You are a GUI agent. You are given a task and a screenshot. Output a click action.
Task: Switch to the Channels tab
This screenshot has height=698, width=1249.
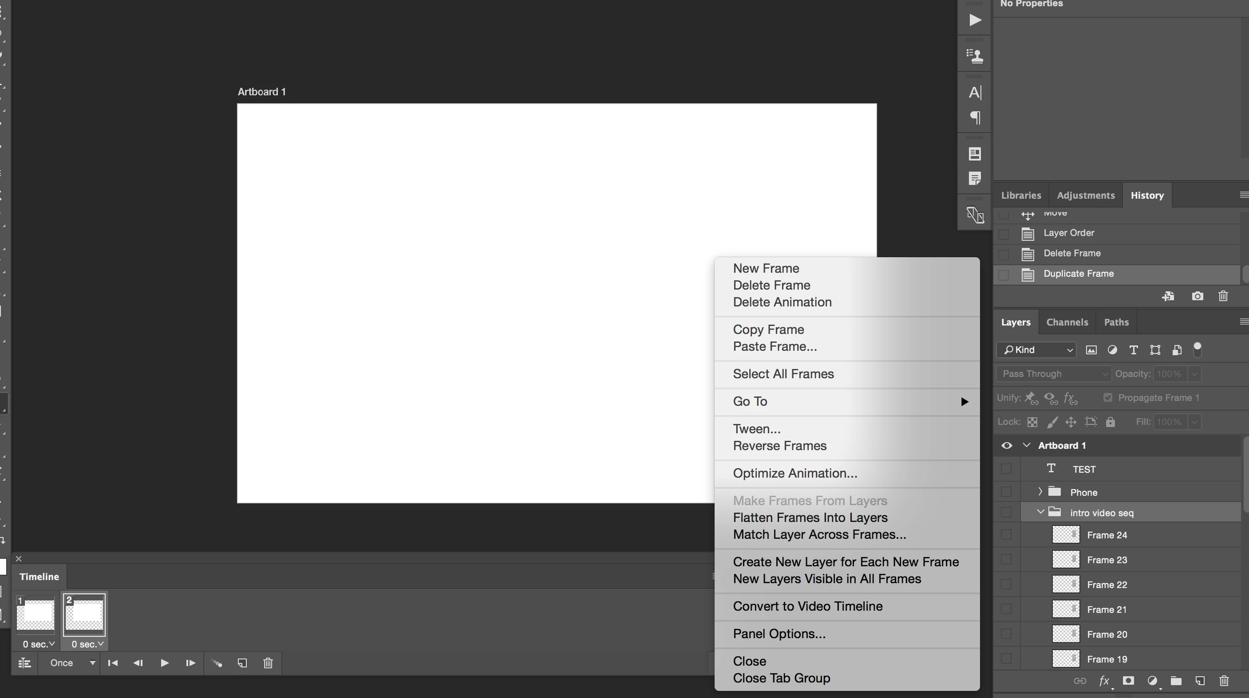1067,322
